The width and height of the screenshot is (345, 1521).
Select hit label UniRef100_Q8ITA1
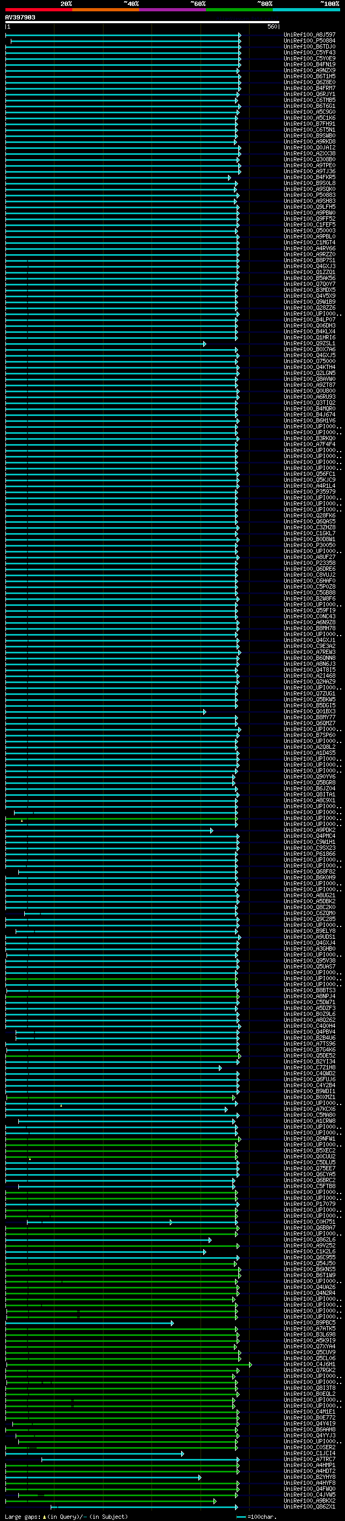tap(309, 794)
